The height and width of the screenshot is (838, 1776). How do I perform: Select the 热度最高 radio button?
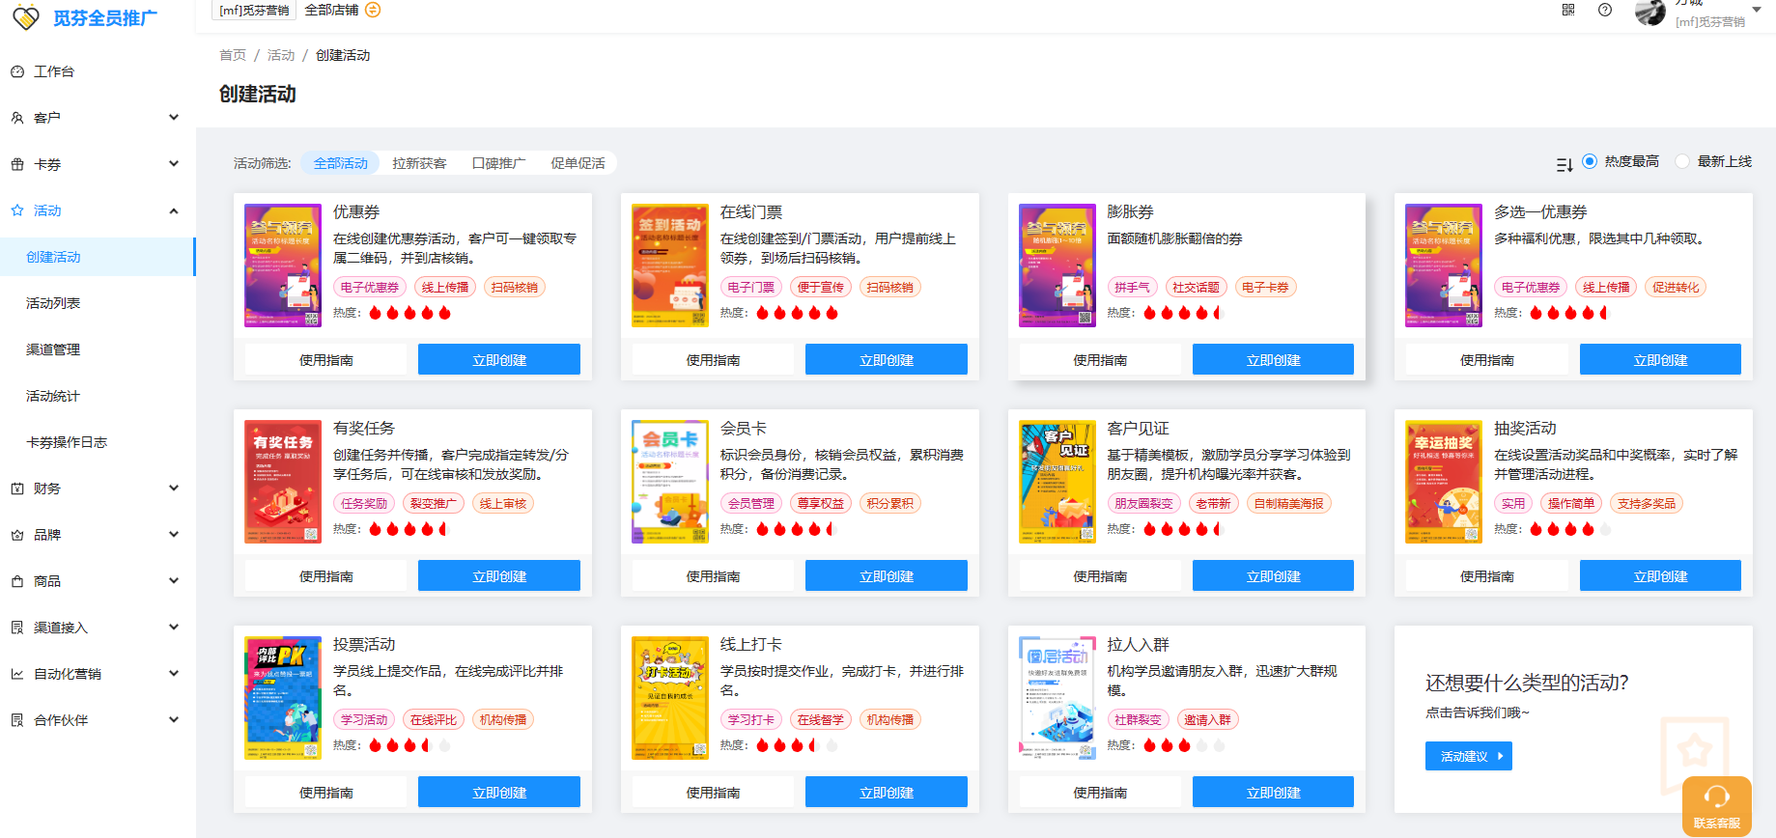[1589, 161]
